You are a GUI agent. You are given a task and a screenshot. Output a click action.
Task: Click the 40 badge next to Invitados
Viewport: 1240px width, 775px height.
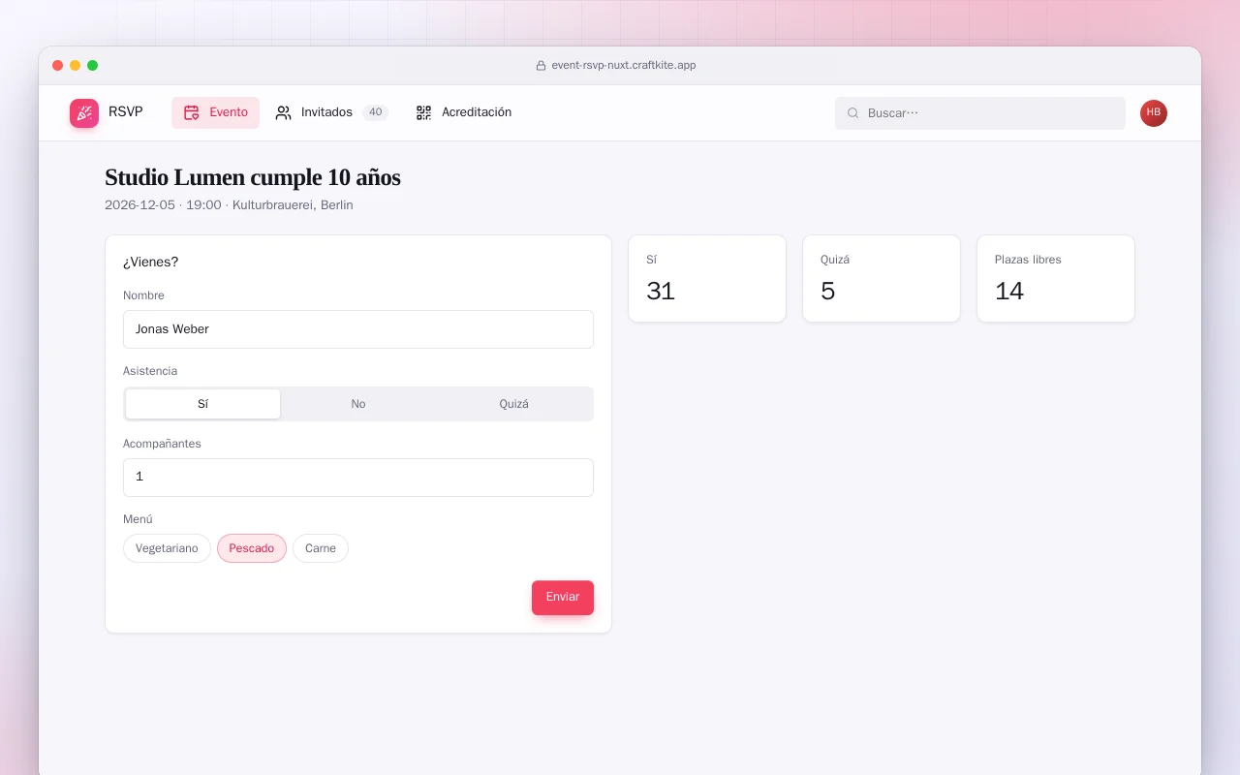click(375, 112)
